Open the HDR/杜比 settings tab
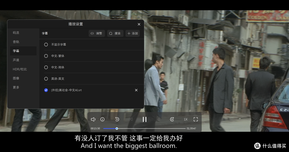Image resolution: width=289 pixels, height=152 pixels. pos(23,69)
